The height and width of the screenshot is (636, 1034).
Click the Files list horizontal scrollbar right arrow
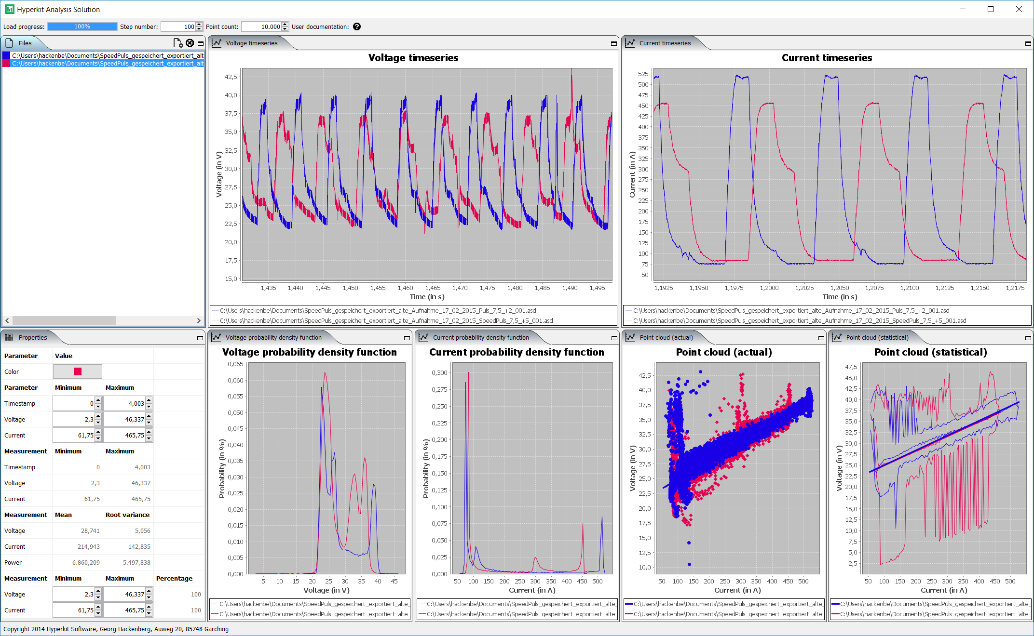(199, 320)
